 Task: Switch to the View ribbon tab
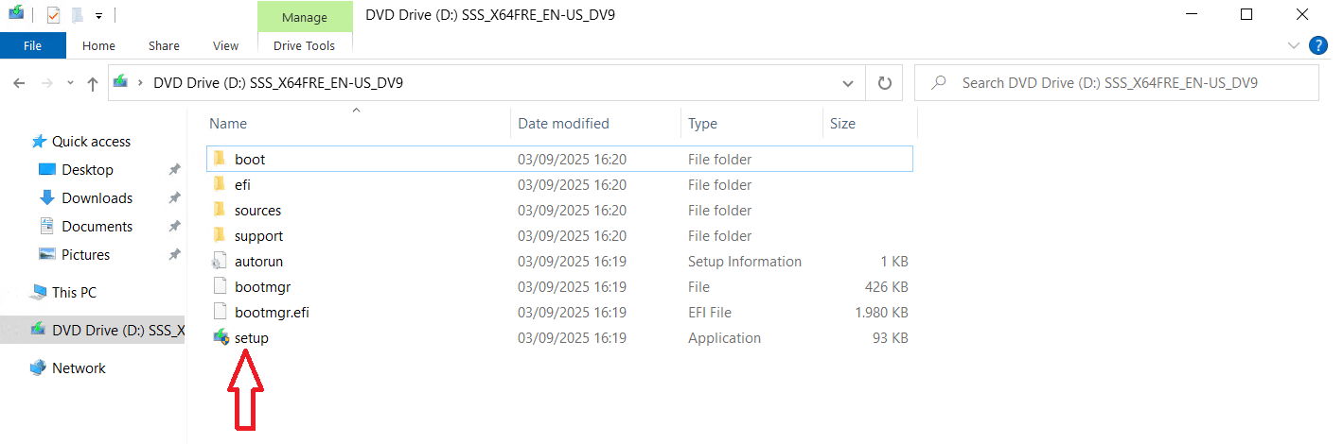pos(225,45)
